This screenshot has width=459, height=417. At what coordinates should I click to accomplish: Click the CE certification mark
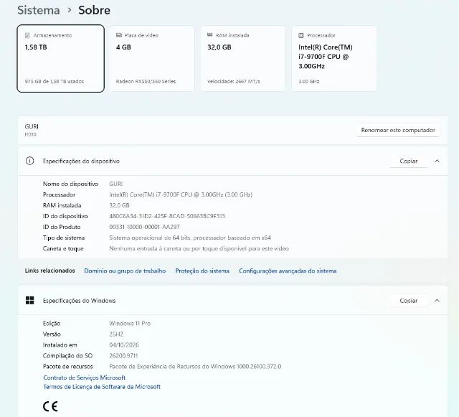50,406
